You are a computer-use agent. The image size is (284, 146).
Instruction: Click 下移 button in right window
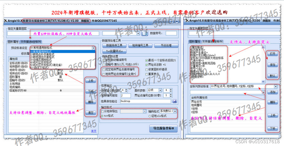(x=273, y=129)
